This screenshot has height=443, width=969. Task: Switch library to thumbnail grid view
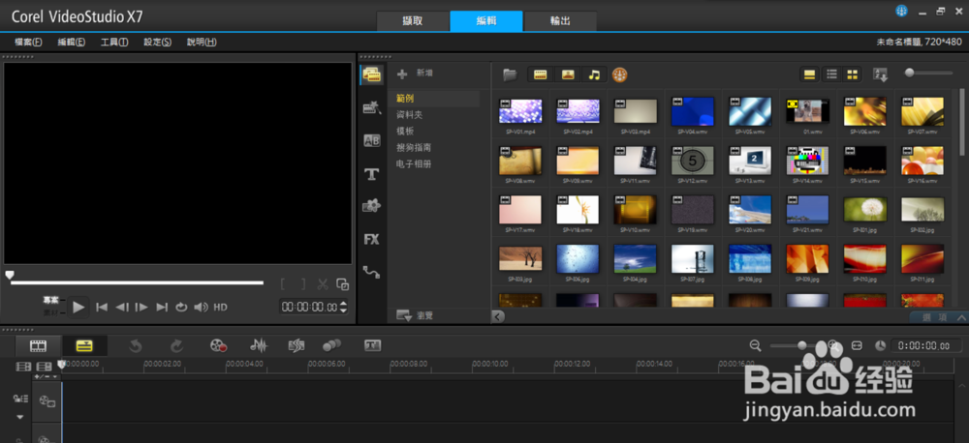852,74
